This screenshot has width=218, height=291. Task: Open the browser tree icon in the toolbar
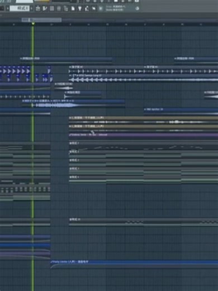(66, 8)
